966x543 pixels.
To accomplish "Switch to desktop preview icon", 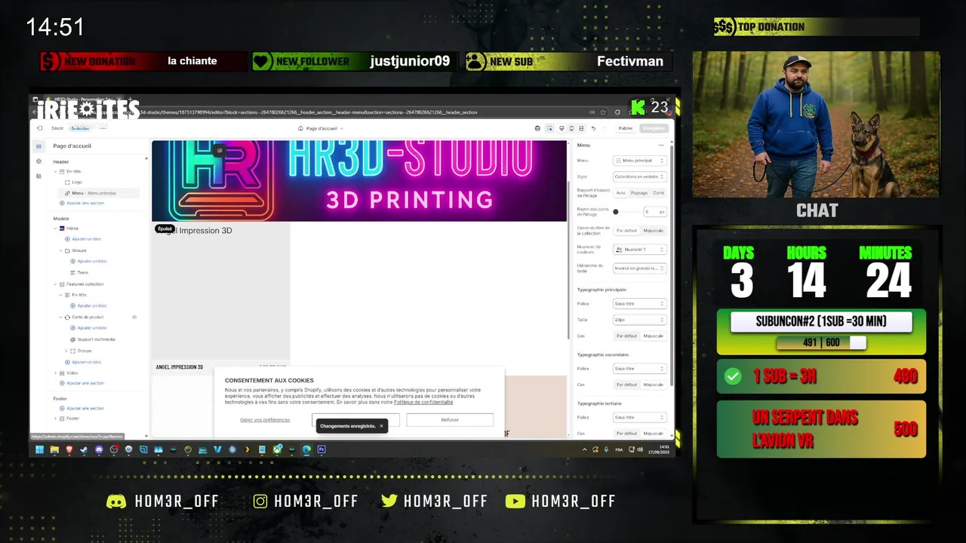I will [x=561, y=128].
